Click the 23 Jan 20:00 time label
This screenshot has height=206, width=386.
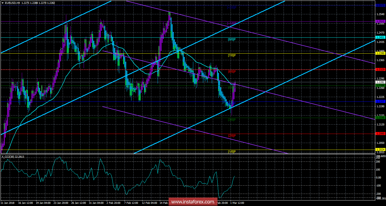tap(62, 203)
